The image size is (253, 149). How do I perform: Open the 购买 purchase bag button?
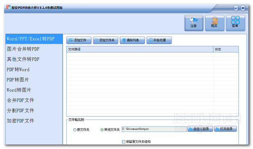point(215,23)
